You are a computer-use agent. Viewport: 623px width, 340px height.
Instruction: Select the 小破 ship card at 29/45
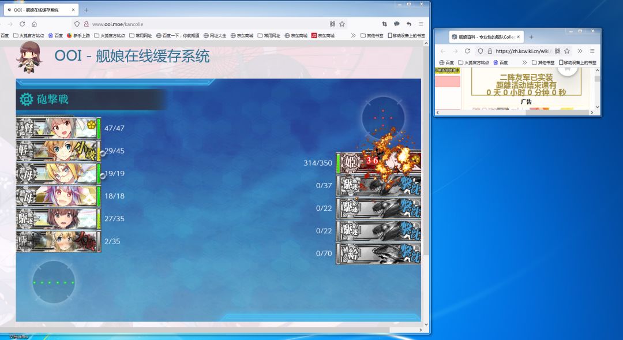[x=58, y=151]
